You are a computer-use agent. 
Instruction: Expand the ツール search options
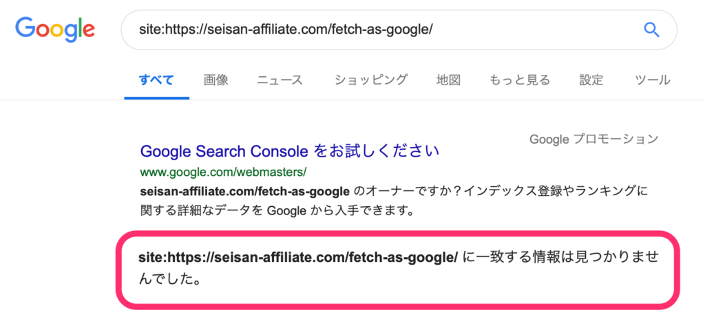[652, 80]
